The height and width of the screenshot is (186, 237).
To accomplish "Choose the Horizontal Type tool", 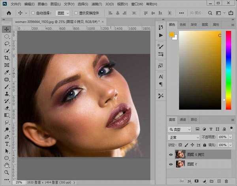I will (x=7, y=144).
